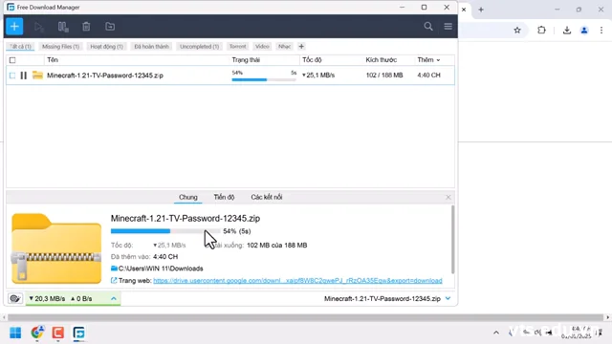This screenshot has height=344, width=612.
Task: Click the 25,1 MB/s speed cell
Action: [318, 75]
